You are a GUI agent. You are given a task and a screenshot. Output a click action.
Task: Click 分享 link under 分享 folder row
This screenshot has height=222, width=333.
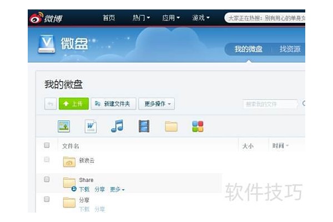100,209
